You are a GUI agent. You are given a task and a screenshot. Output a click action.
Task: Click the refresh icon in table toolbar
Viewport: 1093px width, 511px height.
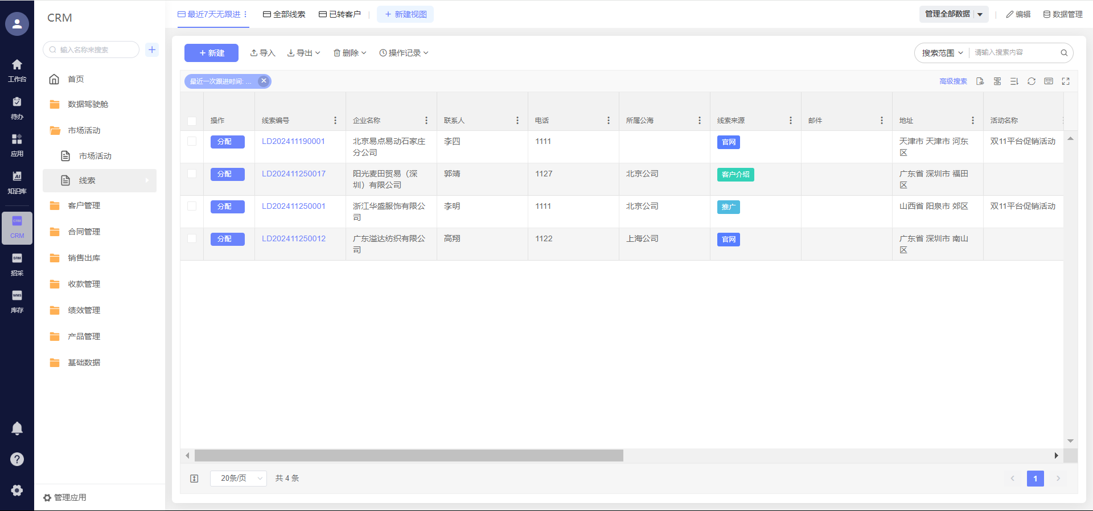(x=1031, y=81)
